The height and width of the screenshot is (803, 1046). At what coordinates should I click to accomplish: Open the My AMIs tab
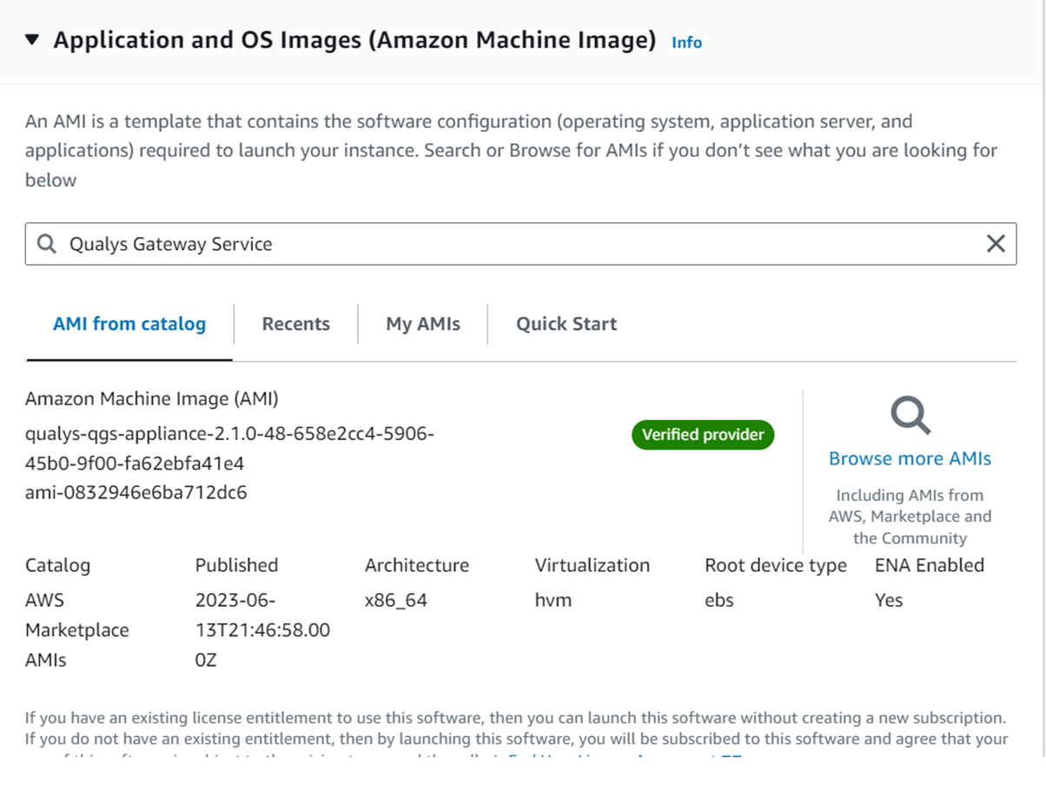click(x=423, y=324)
